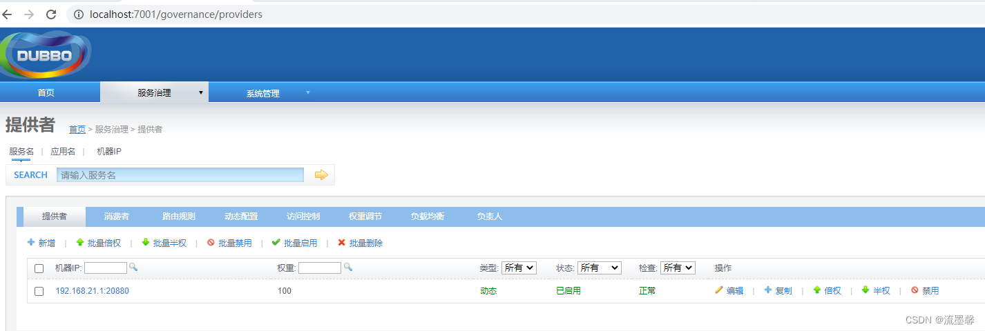Click the red forbid icon for 批量禁用
Viewport: 985px width, 331px height.
211,243
